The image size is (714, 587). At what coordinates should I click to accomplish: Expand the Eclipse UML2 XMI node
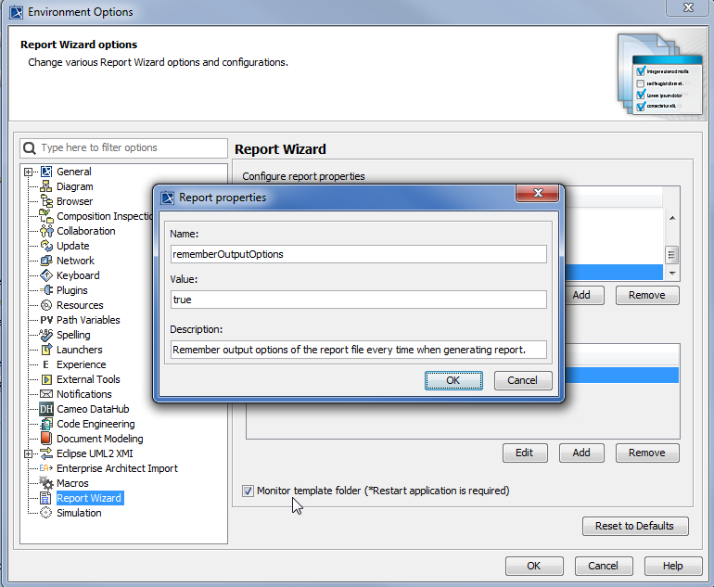28,453
